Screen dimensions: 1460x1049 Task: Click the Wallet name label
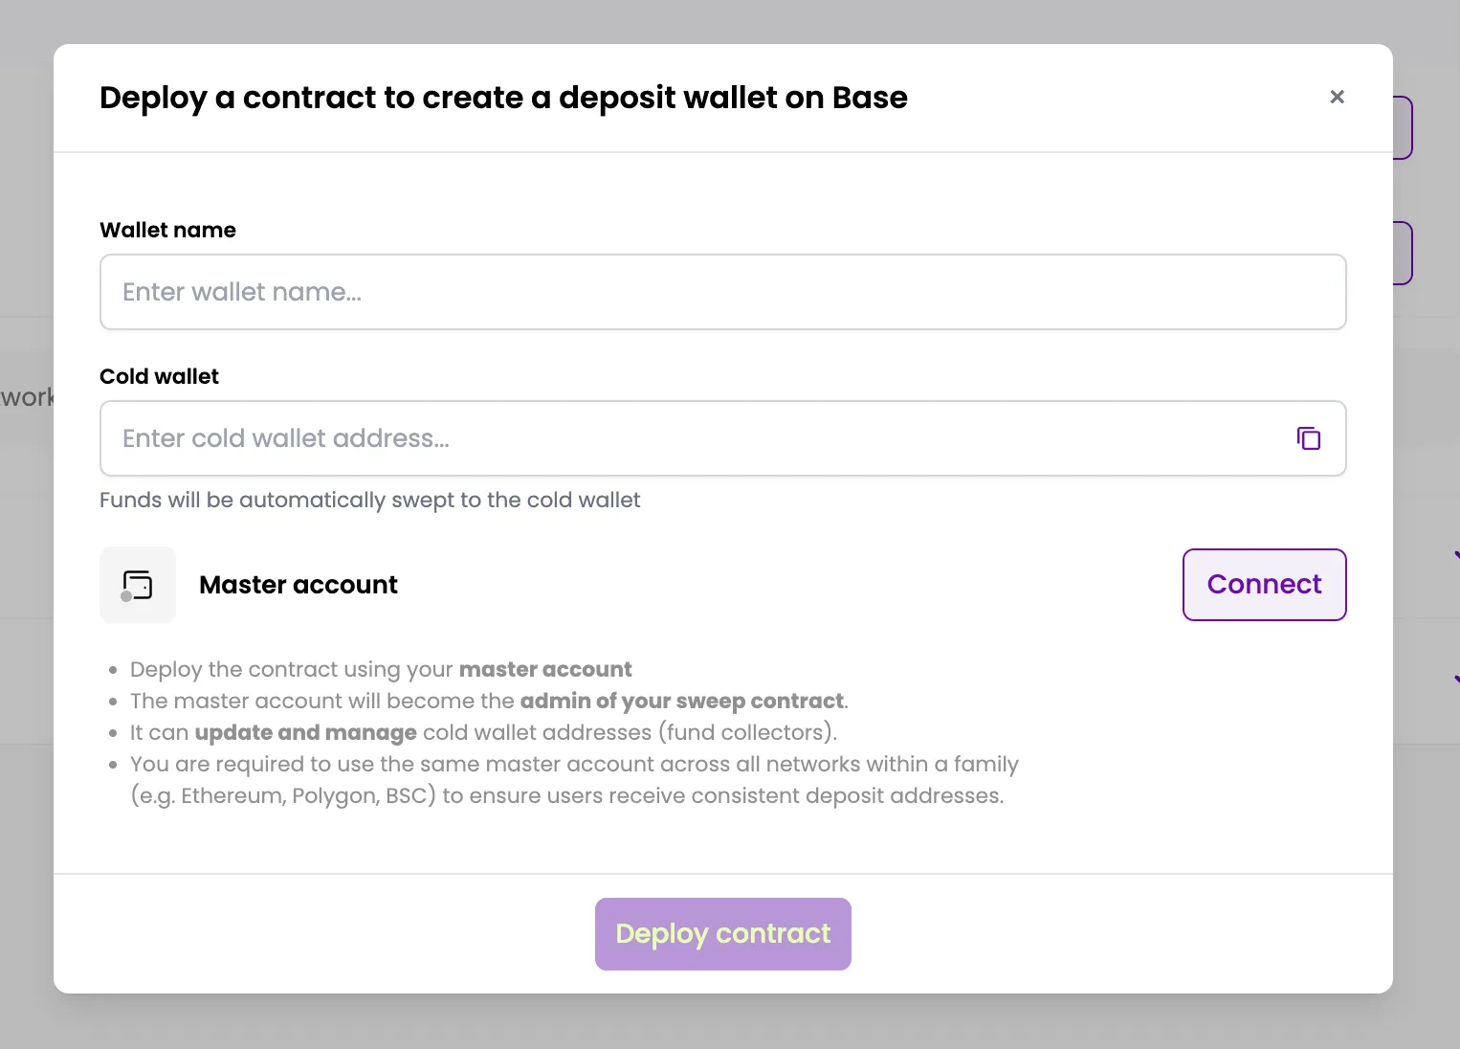[x=167, y=230]
